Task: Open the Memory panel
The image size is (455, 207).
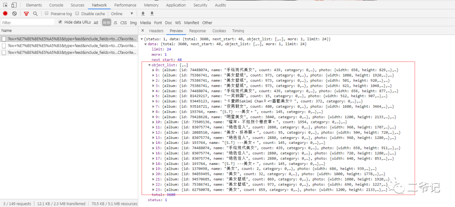Action: click(x=151, y=5)
